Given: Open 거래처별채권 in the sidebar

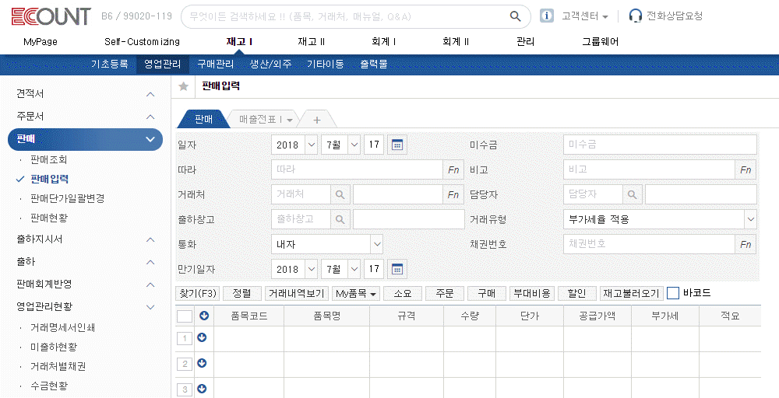Looking at the screenshot, I should coord(58,366).
